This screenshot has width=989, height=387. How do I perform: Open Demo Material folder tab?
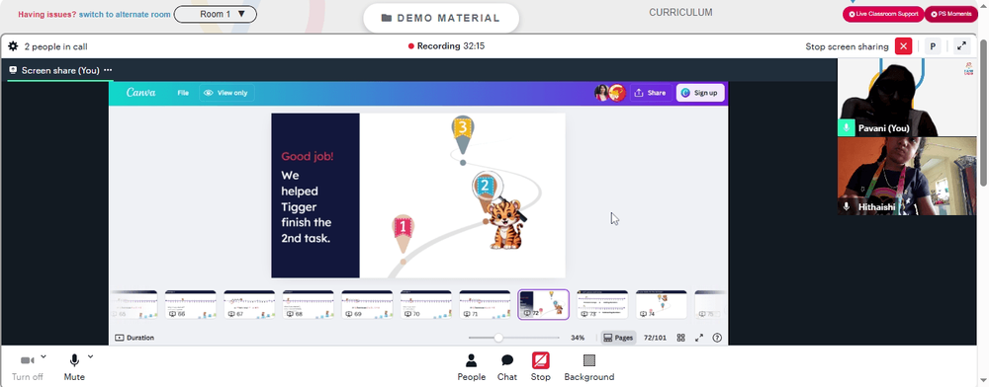pyautogui.click(x=441, y=18)
